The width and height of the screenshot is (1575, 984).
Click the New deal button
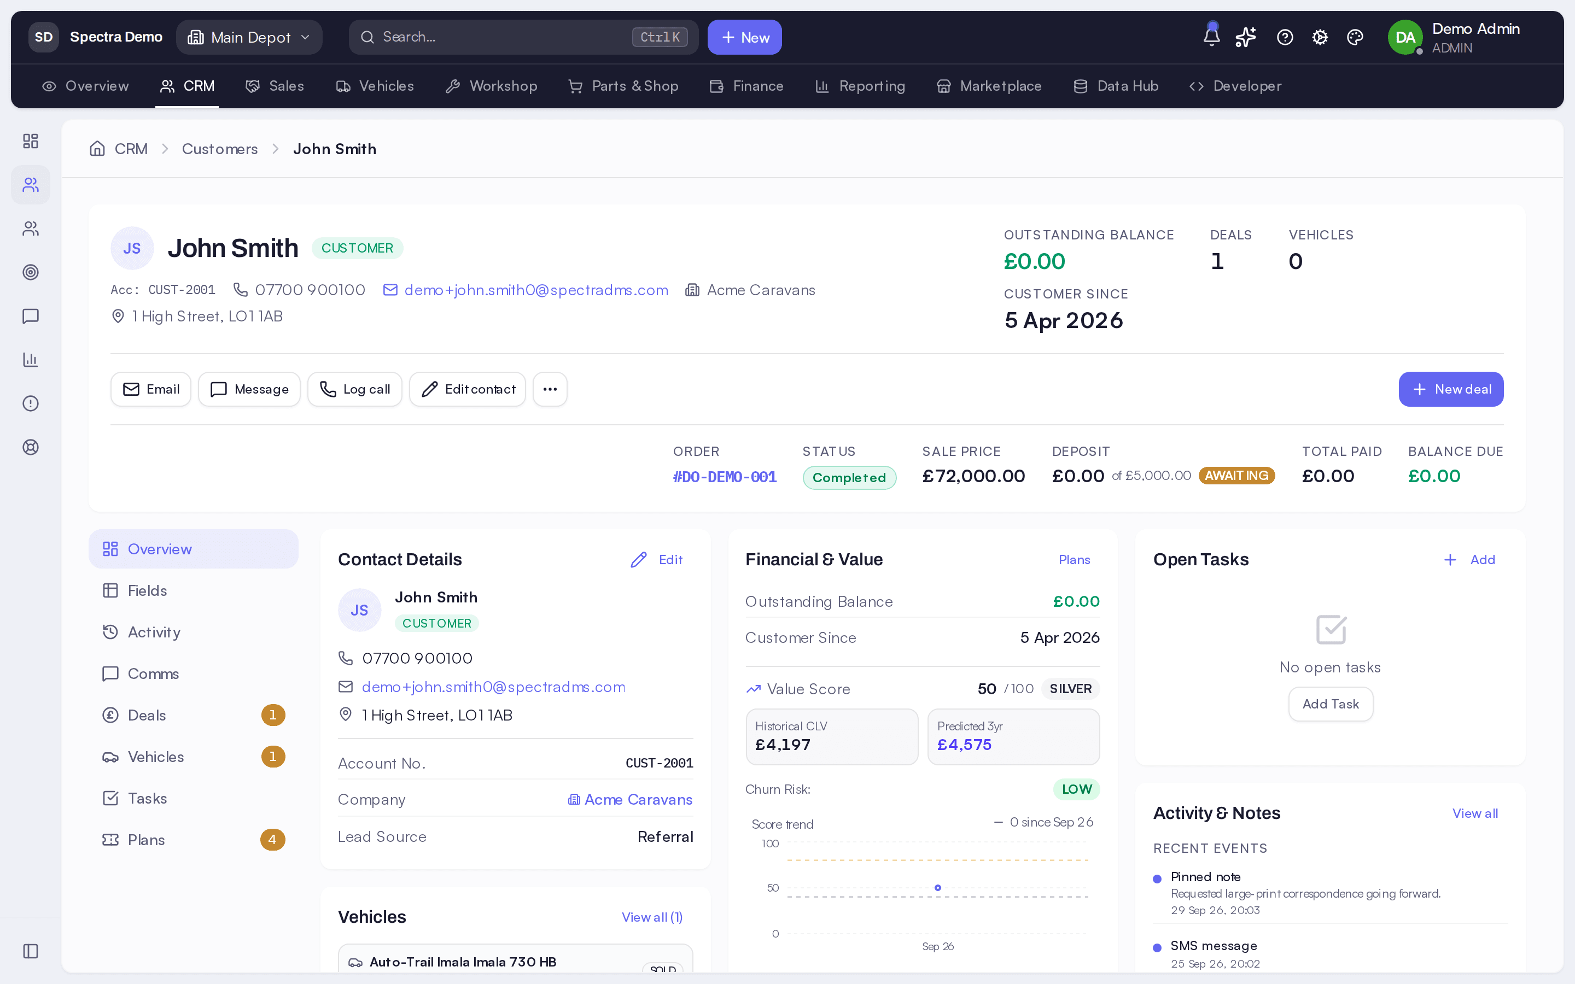coord(1451,389)
